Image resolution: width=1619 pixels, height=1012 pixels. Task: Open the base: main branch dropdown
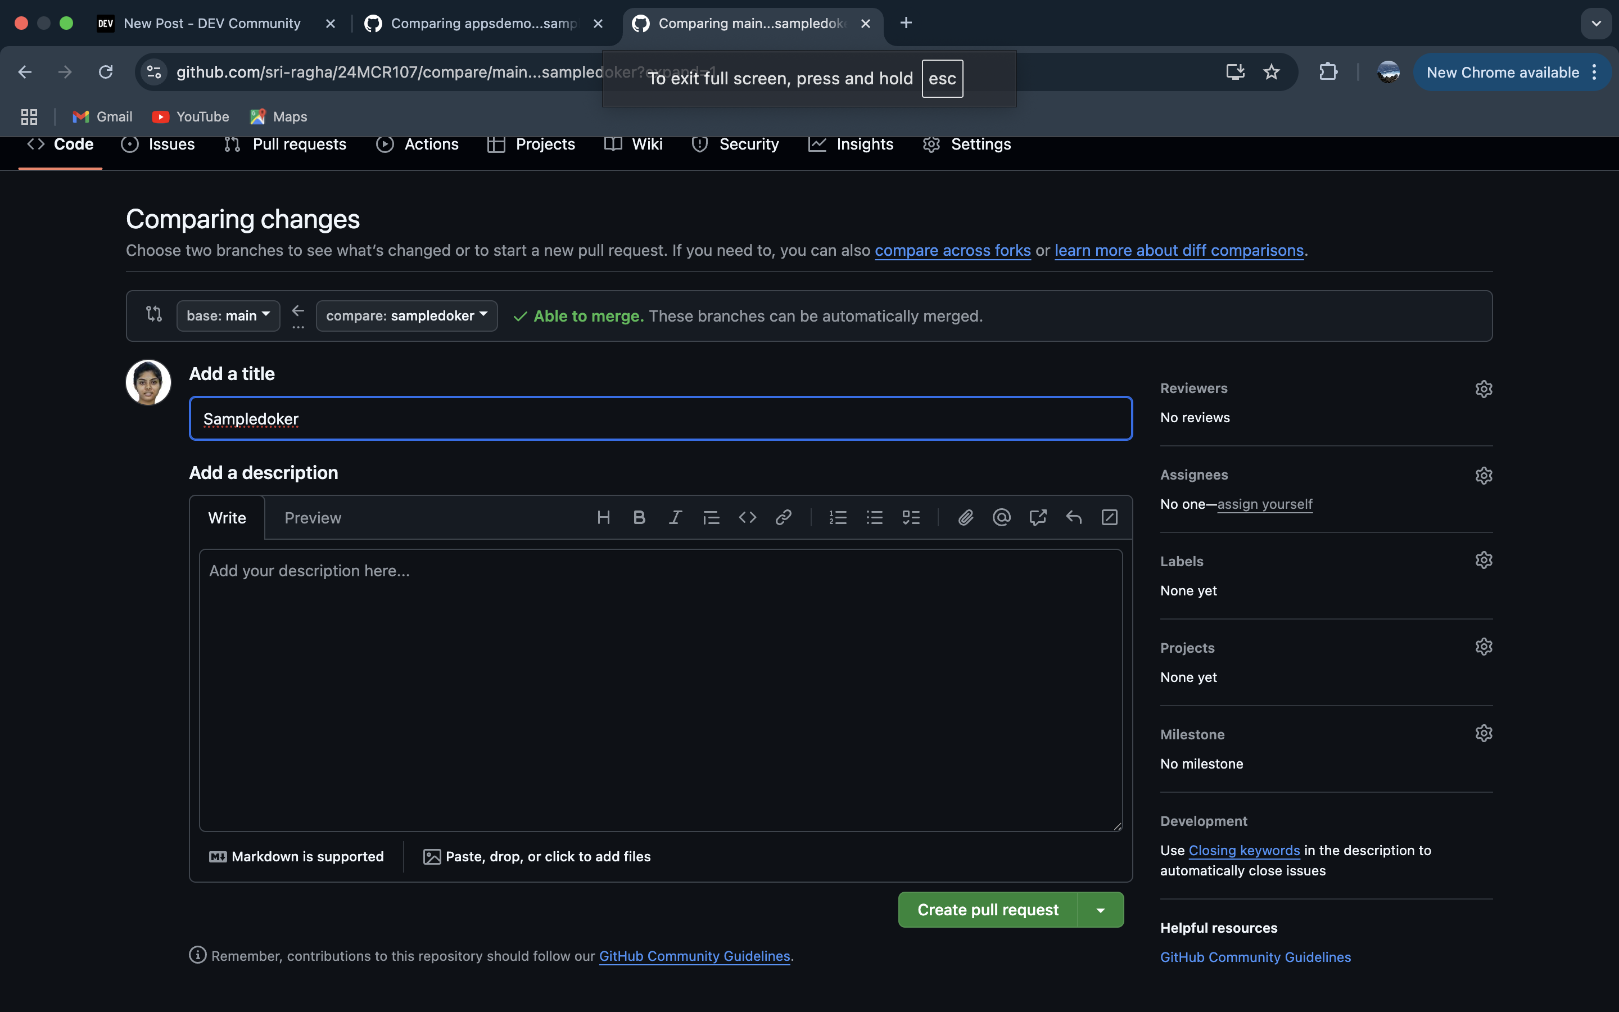pos(228,315)
